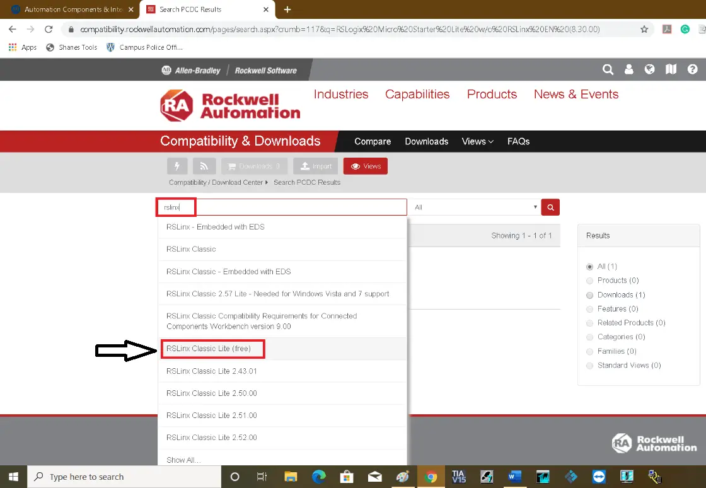Open the PDF extension icon in toolbar
This screenshot has width=706, height=488.
tap(667, 29)
